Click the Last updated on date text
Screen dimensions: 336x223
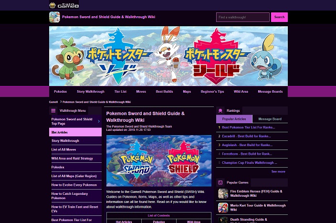click(x=128, y=130)
